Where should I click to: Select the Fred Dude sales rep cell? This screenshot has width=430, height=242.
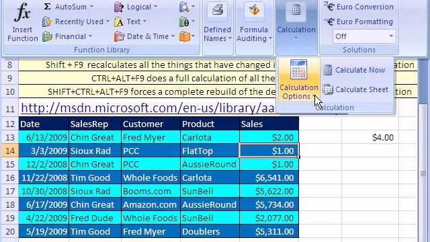pos(95,218)
